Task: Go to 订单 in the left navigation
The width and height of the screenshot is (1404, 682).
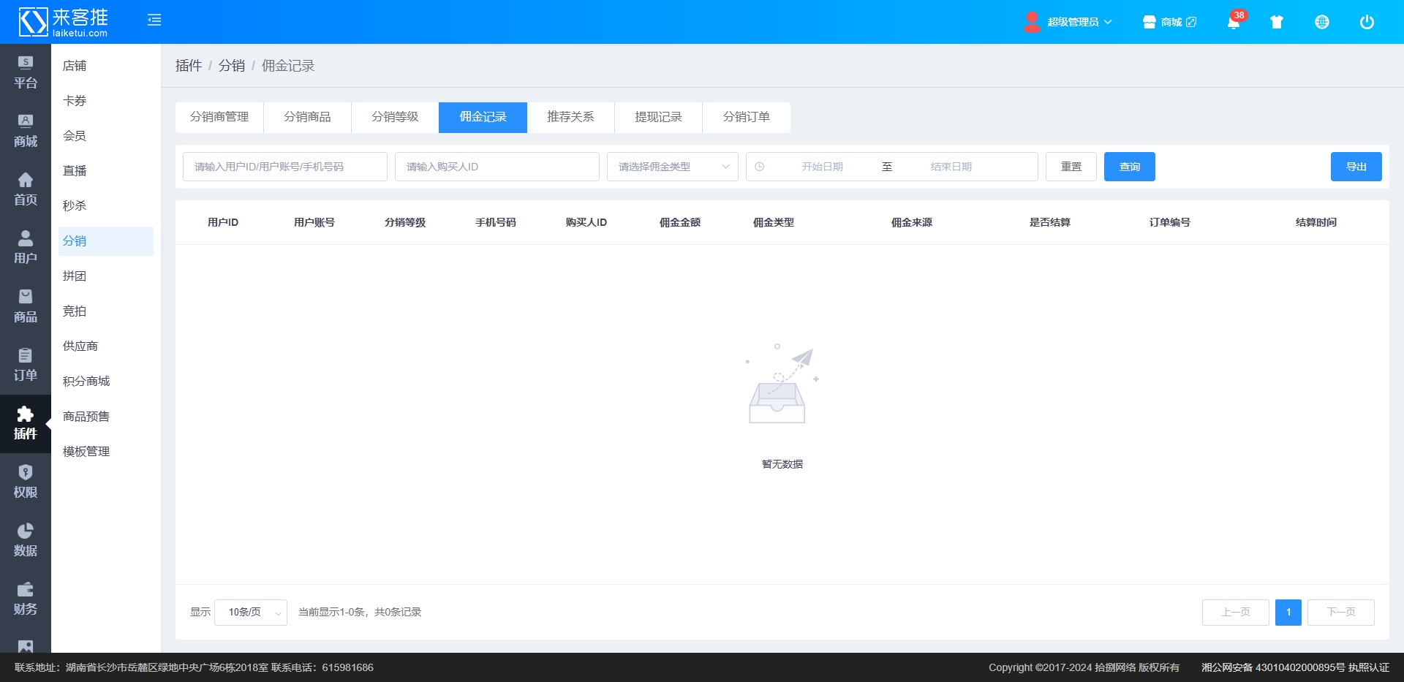Action: [x=26, y=365]
